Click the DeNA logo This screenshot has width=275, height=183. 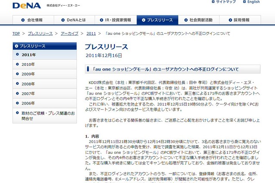coord(27,6)
